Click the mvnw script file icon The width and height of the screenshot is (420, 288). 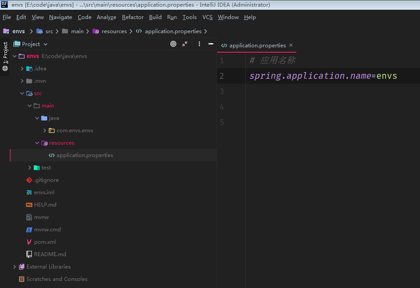[x=29, y=217]
